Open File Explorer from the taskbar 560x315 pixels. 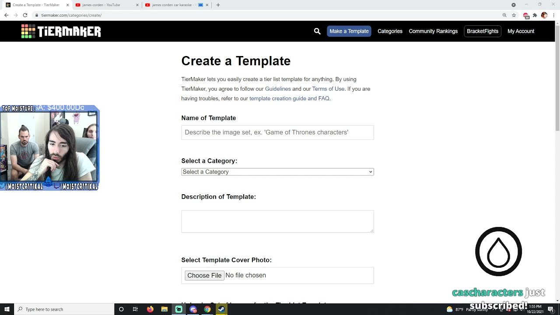click(164, 309)
